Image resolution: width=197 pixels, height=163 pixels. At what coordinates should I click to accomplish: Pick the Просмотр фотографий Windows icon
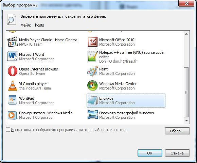tap(93, 115)
